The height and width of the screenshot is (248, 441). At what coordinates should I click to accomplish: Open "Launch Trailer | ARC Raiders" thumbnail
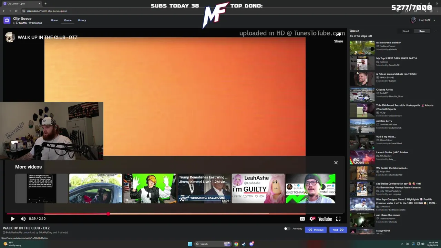tap(362, 157)
